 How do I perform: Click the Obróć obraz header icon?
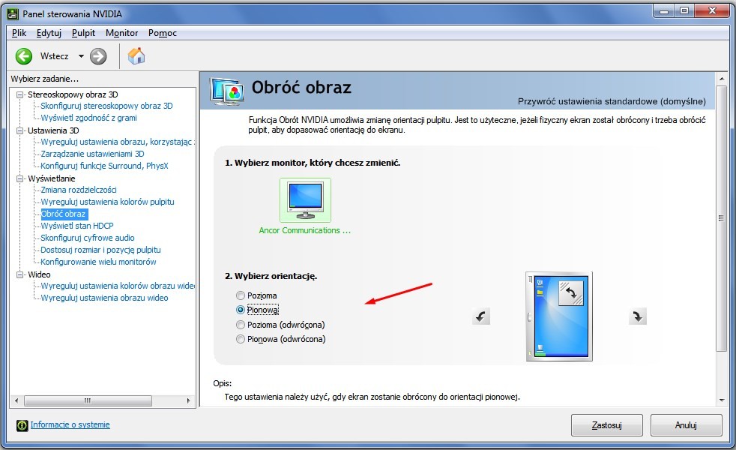point(227,91)
